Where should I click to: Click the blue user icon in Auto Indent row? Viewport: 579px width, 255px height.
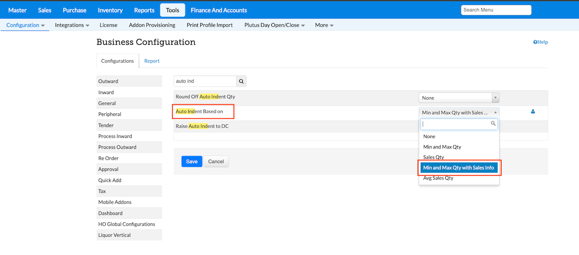[x=533, y=111]
